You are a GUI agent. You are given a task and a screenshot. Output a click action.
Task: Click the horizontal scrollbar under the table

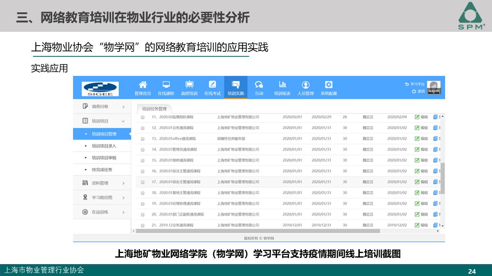coord(258,231)
